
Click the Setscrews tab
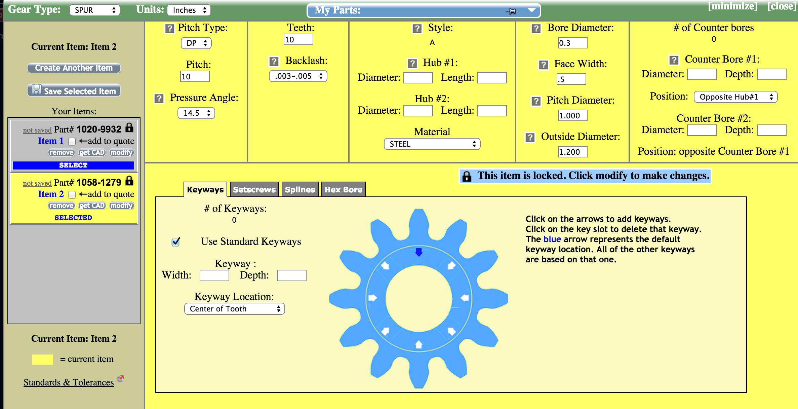point(254,189)
